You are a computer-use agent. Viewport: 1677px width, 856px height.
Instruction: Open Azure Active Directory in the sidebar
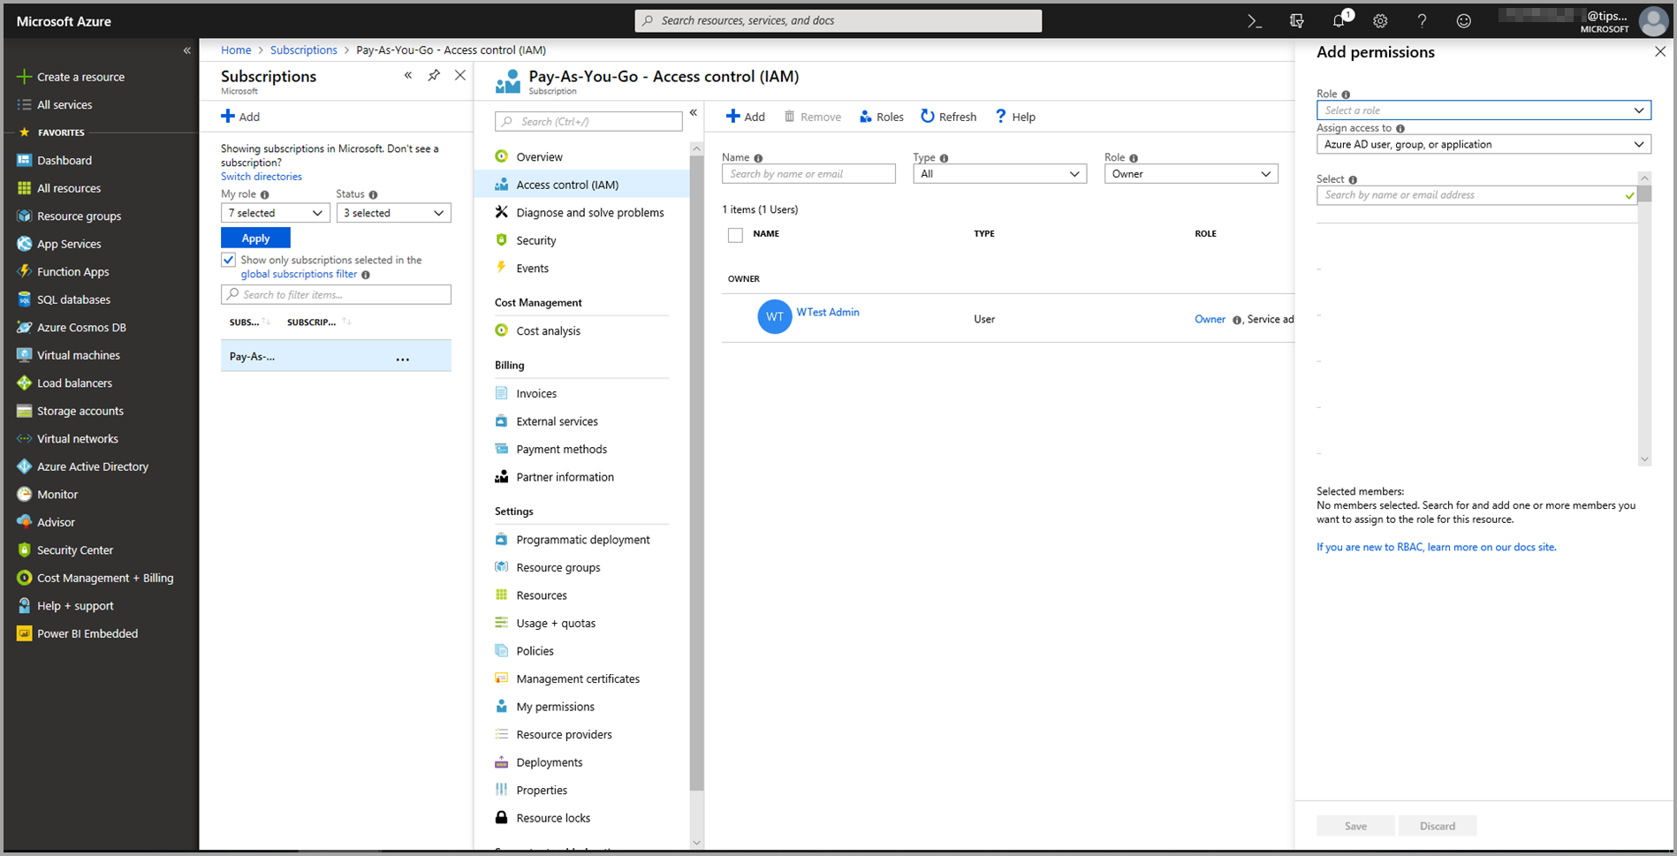[x=92, y=466]
